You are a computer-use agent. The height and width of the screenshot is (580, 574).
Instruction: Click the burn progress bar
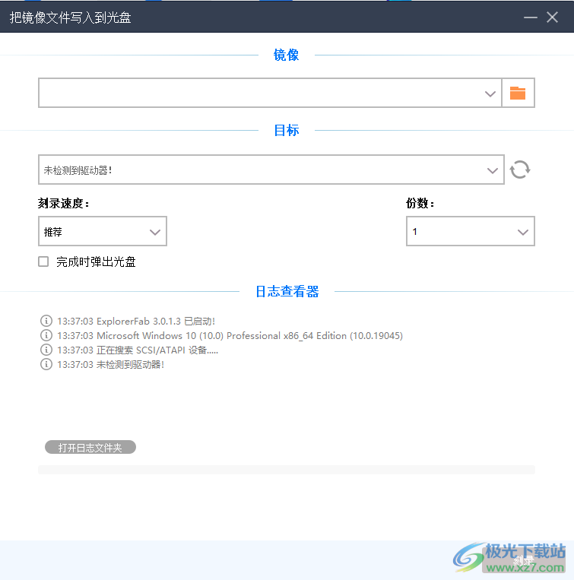tap(287, 470)
